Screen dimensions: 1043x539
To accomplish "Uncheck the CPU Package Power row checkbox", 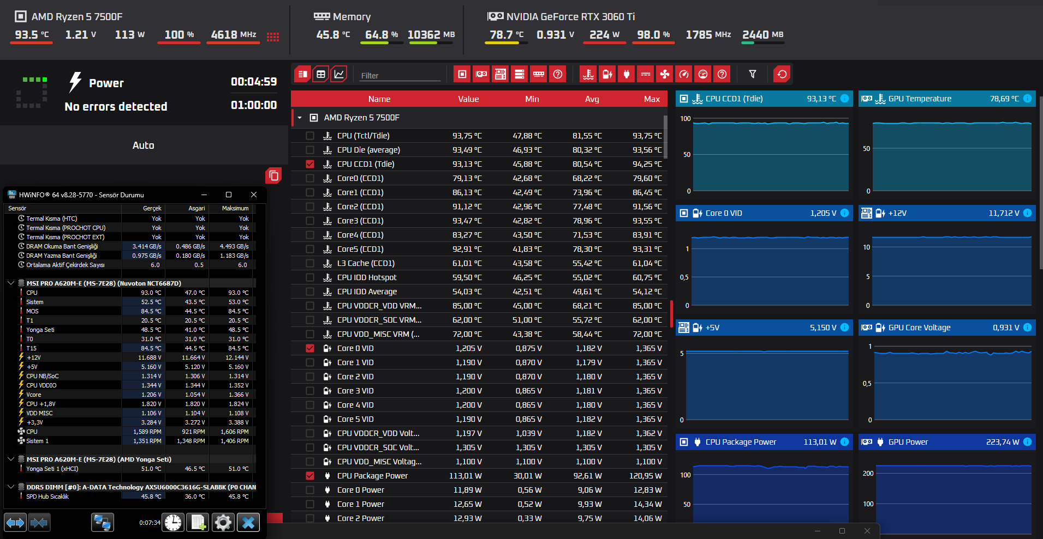I will [x=310, y=476].
